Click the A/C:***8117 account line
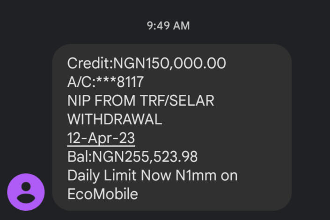This screenshot has width=330, height=220. (105, 82)
